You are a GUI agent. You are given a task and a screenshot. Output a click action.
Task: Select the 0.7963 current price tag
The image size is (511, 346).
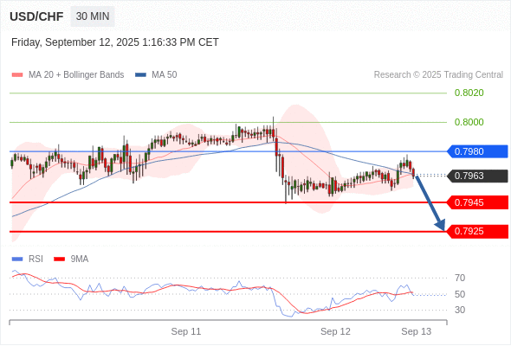click(x=477, y=176)
